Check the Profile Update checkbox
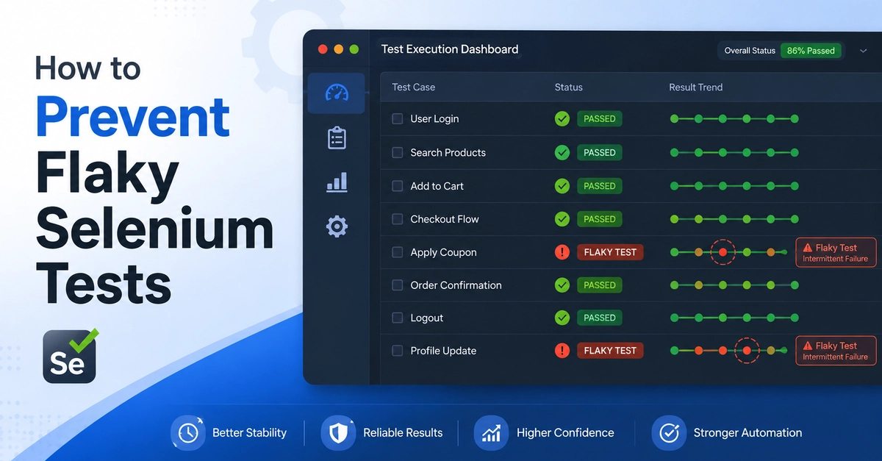 coord(397,351)
